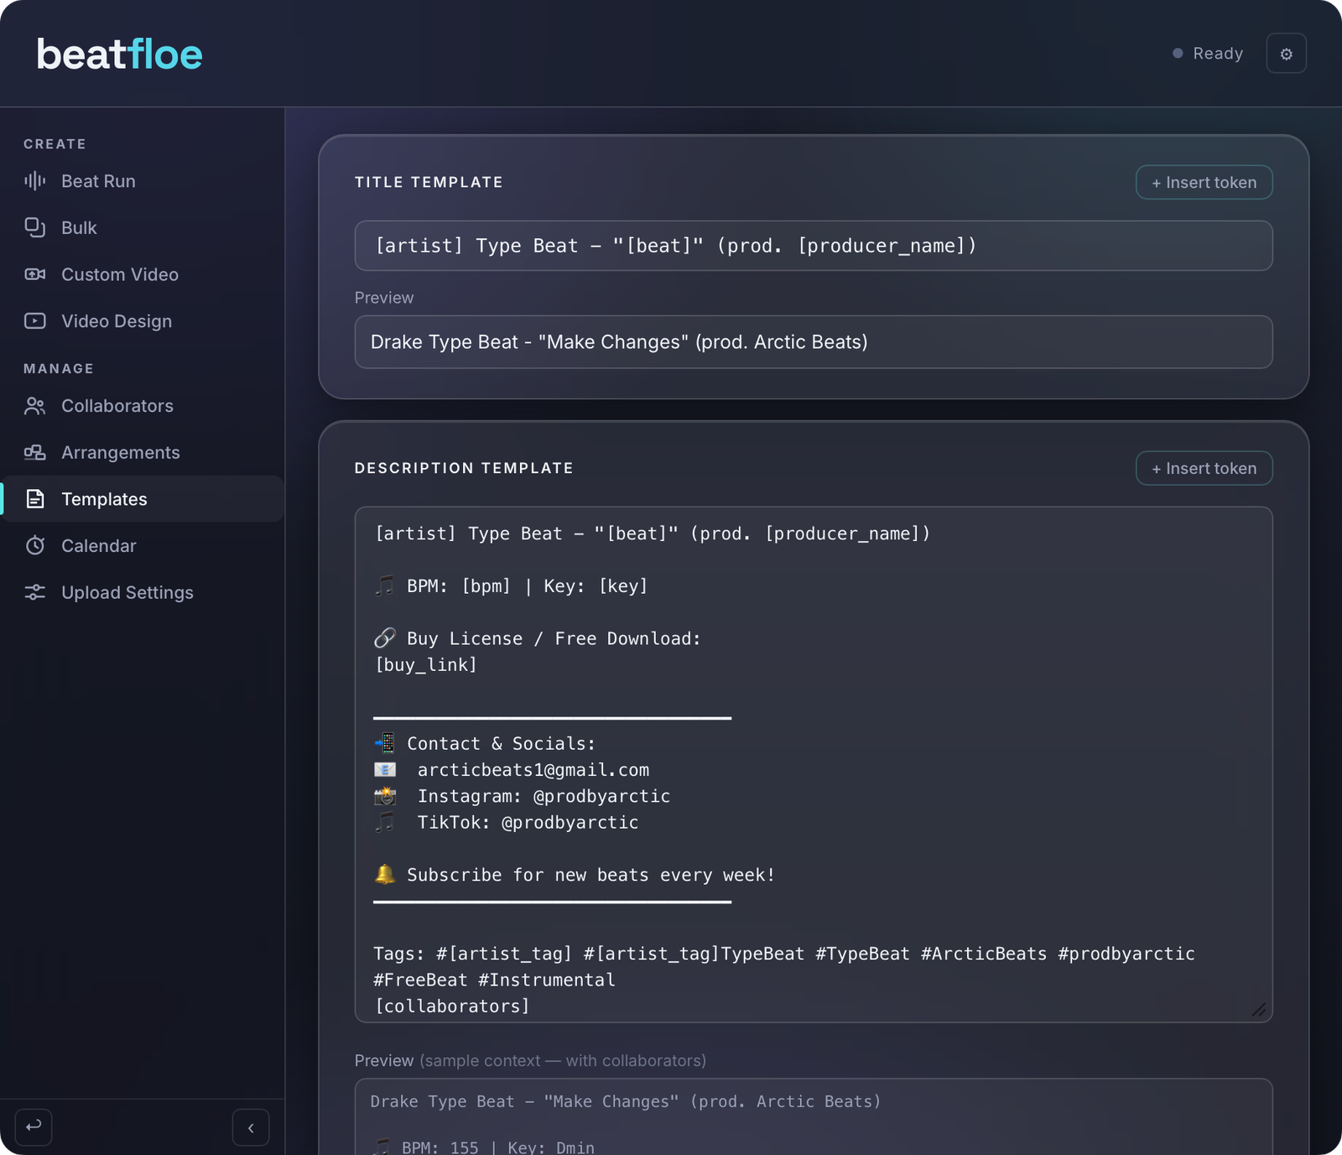Click the beatfloe logo
Image resolution: width=1342 pixels, height=1155 pixels.
click(120, 55)
